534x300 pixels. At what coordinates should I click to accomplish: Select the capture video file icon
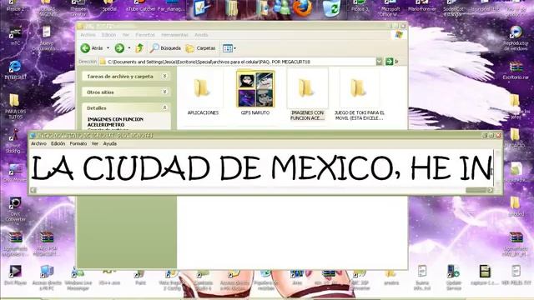(x=485, y=275)
